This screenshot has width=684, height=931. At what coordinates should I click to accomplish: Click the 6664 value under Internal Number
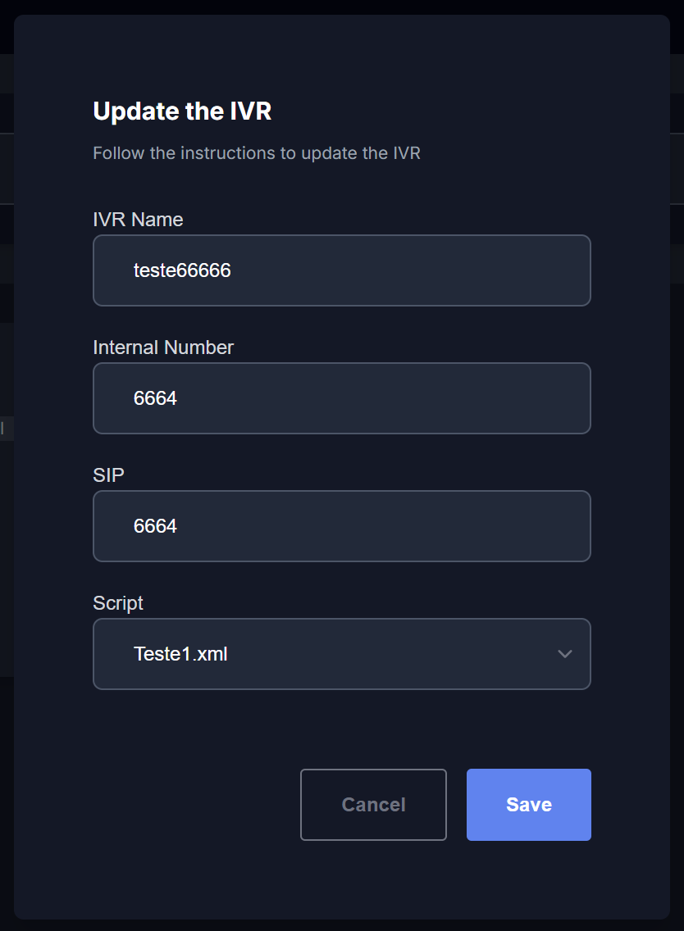(x=155, y=398)
